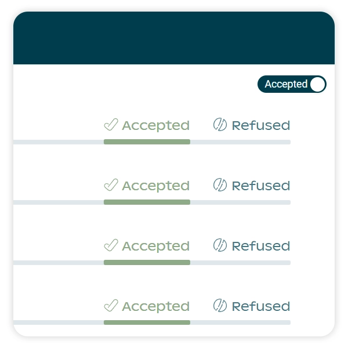Click the refused leaf icon in the third row
This screenshot has width=348, height=348.
220,245
